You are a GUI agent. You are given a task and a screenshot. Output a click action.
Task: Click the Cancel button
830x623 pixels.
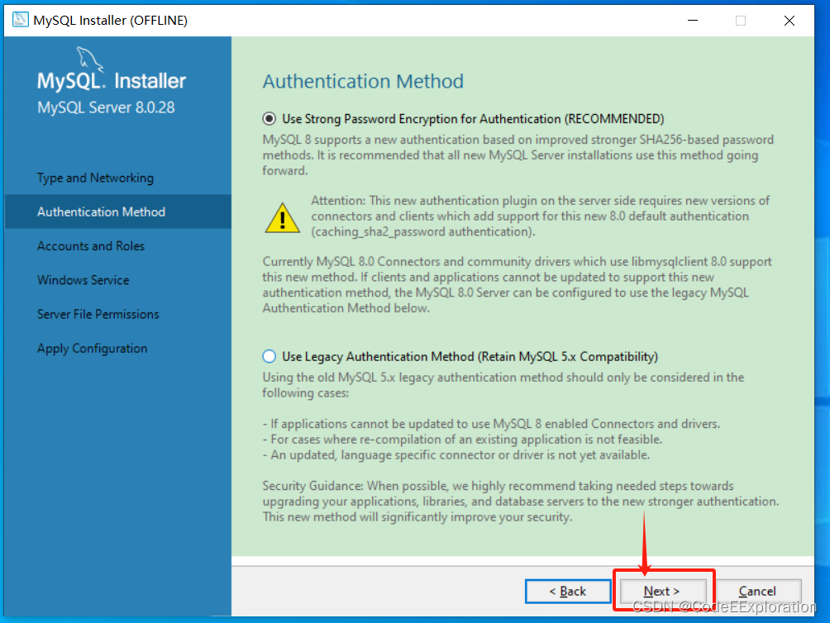757,592
